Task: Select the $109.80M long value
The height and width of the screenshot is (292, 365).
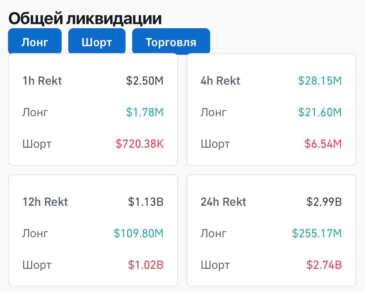Action: point(139,233)
